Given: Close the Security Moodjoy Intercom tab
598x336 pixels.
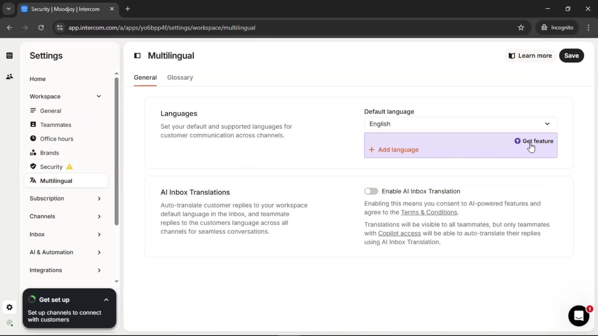Looking at the screenshot, I should click(112, 9).
